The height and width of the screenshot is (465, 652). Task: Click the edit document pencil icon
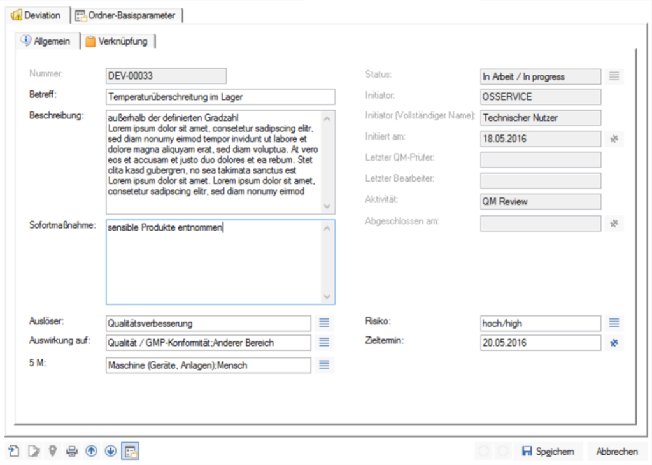(33, 452)
